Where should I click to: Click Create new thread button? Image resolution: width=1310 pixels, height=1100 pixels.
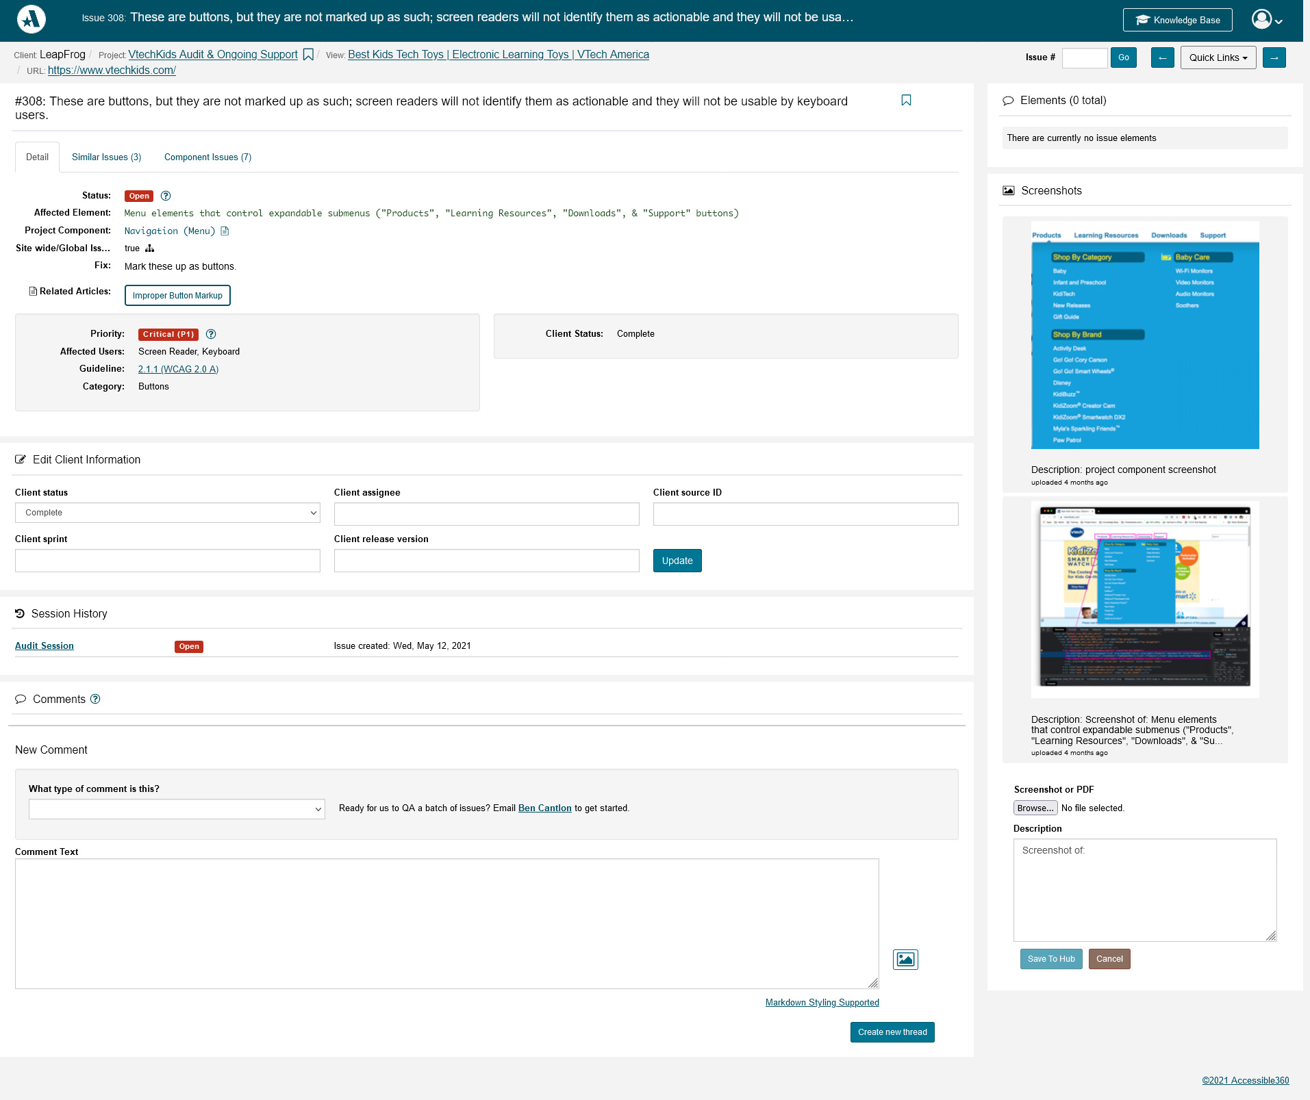(892, 1032)
